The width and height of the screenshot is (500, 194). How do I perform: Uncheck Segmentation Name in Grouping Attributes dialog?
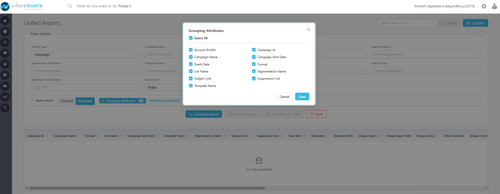(254, 71)
